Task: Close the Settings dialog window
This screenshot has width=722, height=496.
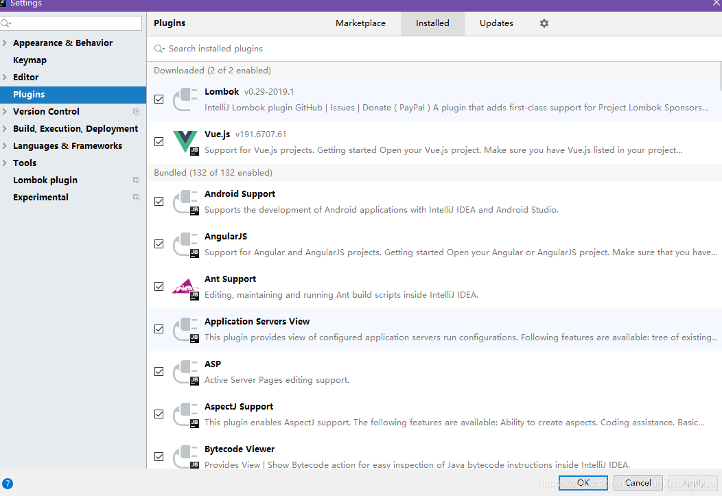Action: click(717, 3)
